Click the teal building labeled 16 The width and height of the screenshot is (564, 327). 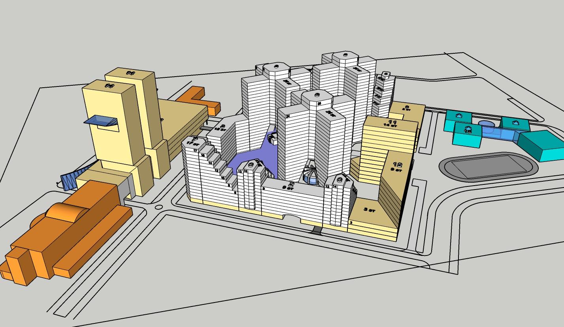[x=467, y=135]
